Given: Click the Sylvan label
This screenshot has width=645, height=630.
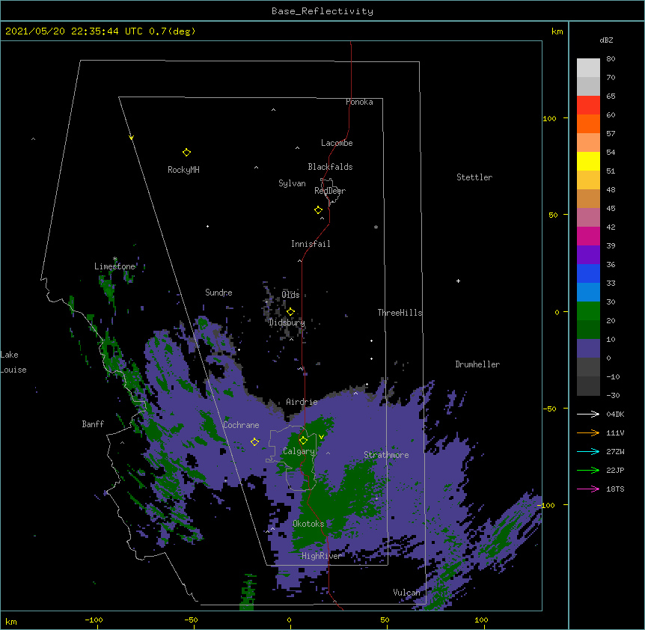Looking at the screenshot, I should coord(292,183).
